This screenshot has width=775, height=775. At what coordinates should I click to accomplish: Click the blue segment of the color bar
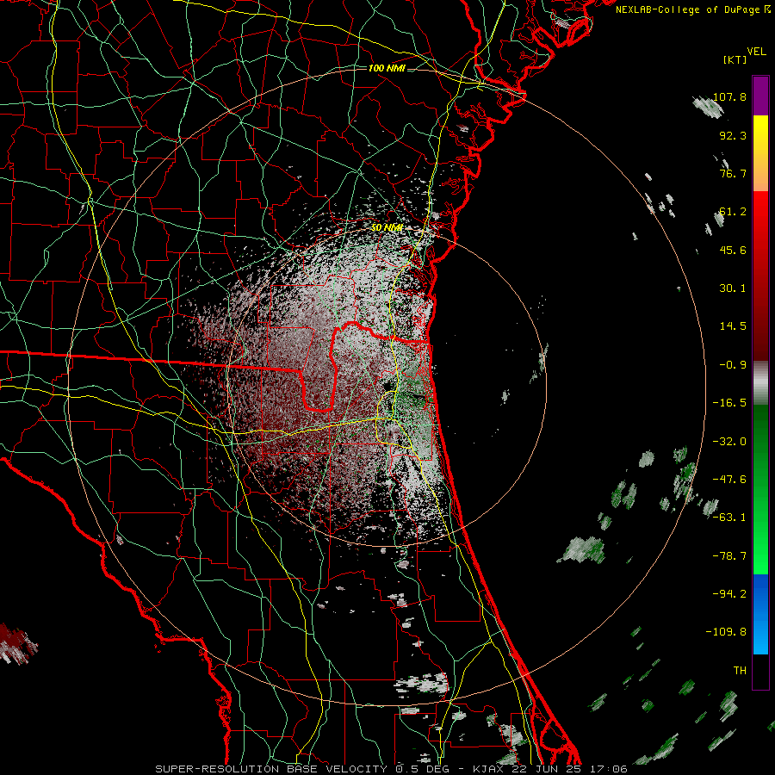[760, 614]
